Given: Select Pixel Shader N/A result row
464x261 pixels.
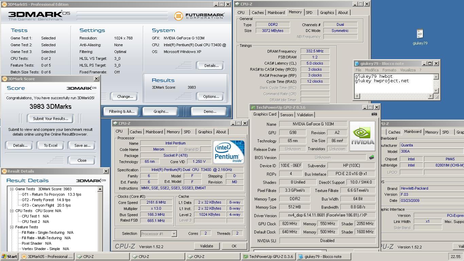Looking at the screenshot, I should [x=37, y=243].
